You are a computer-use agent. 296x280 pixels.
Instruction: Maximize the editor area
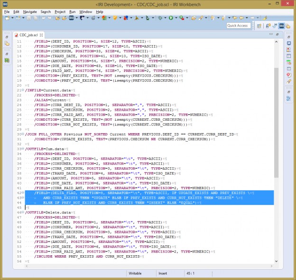click(x=277, y=34)
